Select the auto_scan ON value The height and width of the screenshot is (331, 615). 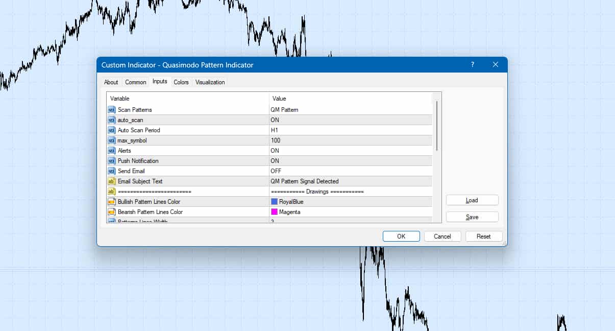[351, 120]
